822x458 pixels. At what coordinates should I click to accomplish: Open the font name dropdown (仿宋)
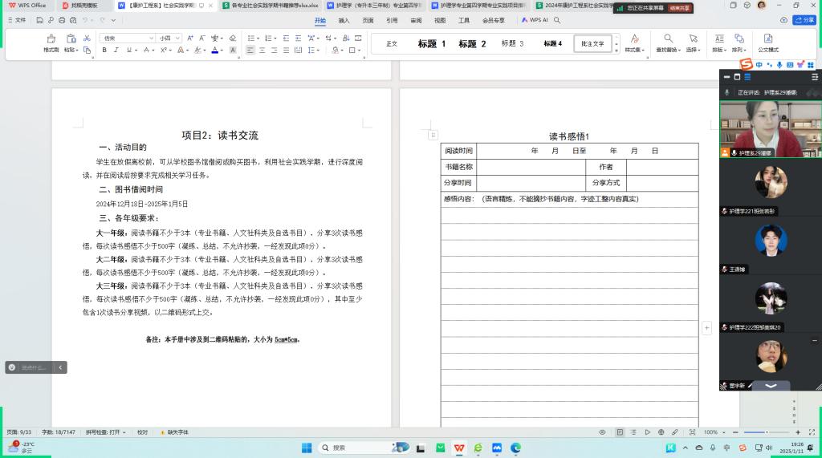point(128,38)
